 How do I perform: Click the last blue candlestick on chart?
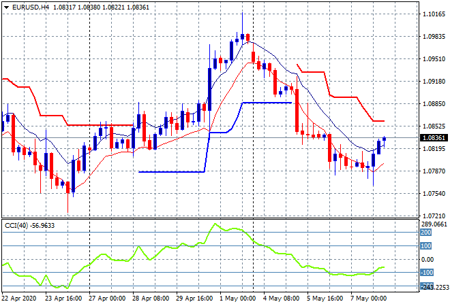384,139
